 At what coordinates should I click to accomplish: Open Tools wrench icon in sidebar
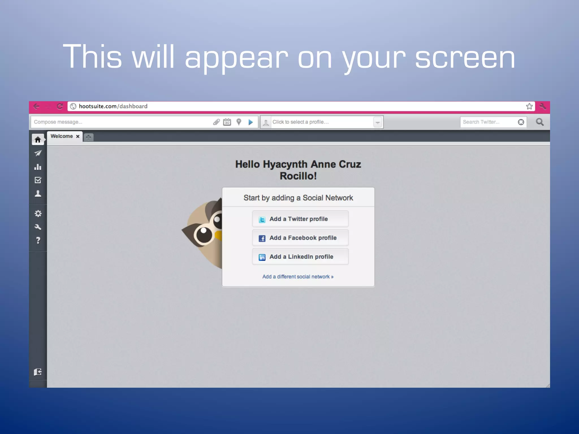coord(38,227)
